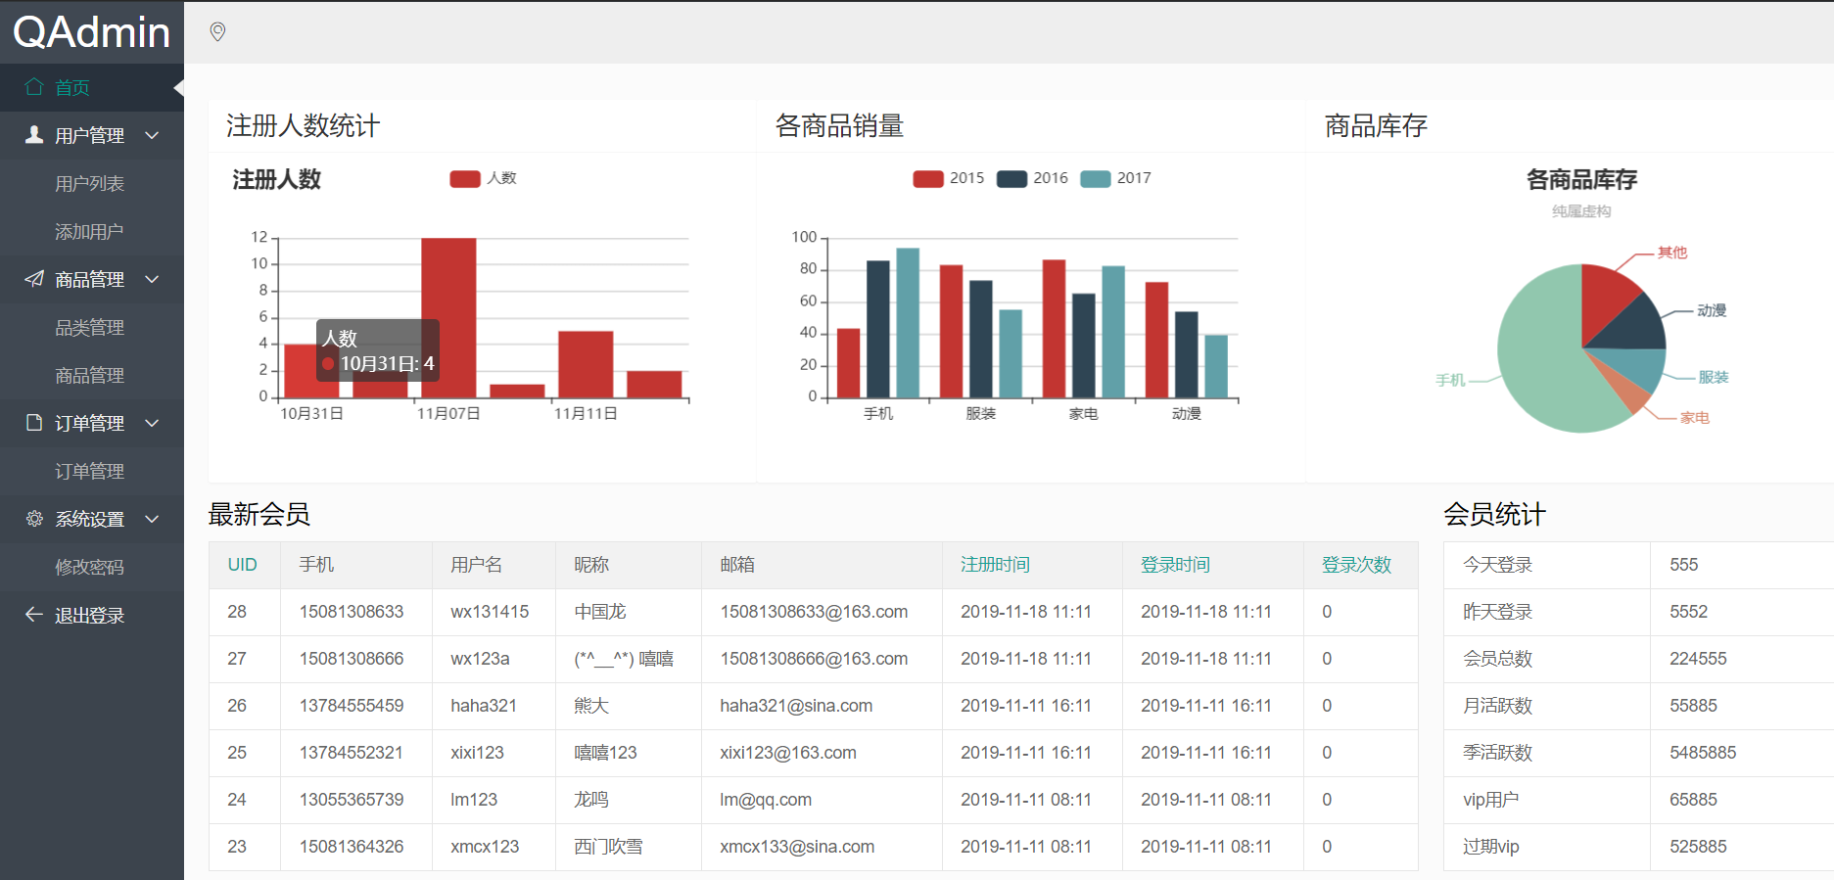Sort the table by 注册时间 column
The width and height of the screenshot is (1834, 880).
pyautogui.click(x=995, y=565)
